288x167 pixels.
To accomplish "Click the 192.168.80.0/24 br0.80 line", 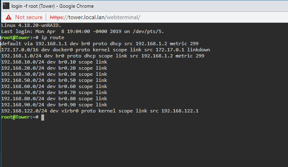I will [54, 99].
